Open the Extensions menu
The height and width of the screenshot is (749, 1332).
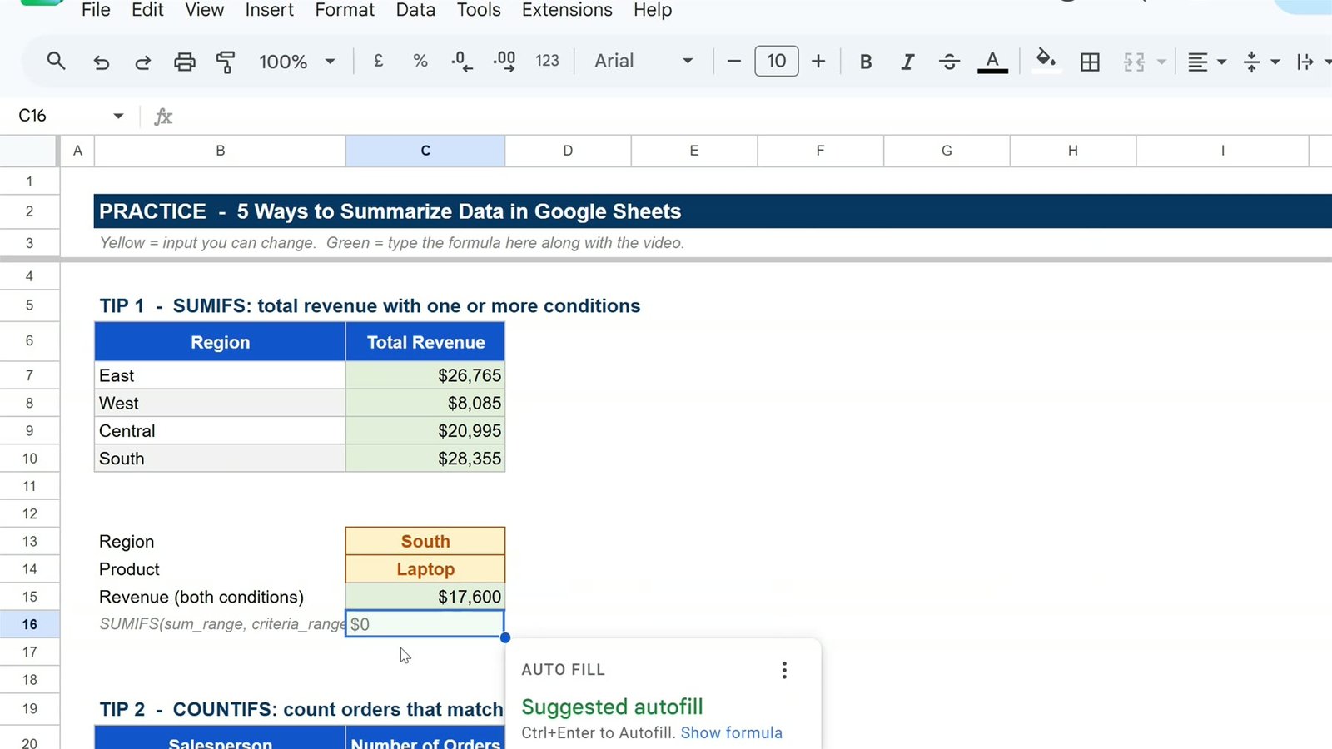point(567,10)
